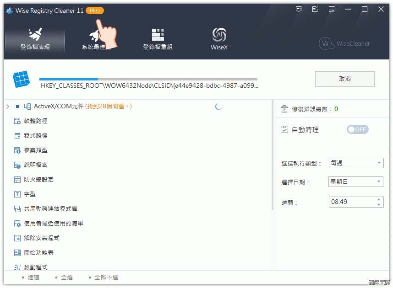Click the 防火牆設定 firewall category icon
393x288 pixels.
coord(17,180)
